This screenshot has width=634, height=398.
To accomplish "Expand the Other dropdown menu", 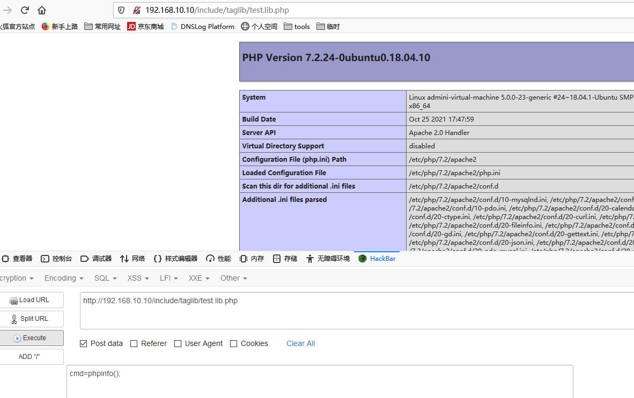I will pos(234,278).
